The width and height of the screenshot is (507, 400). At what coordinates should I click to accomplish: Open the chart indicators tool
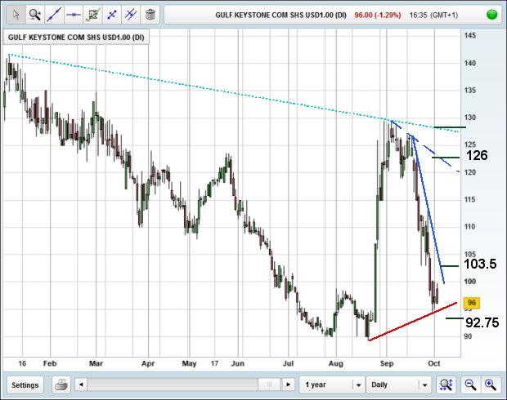pyautogui.click(x=92, y=15)
